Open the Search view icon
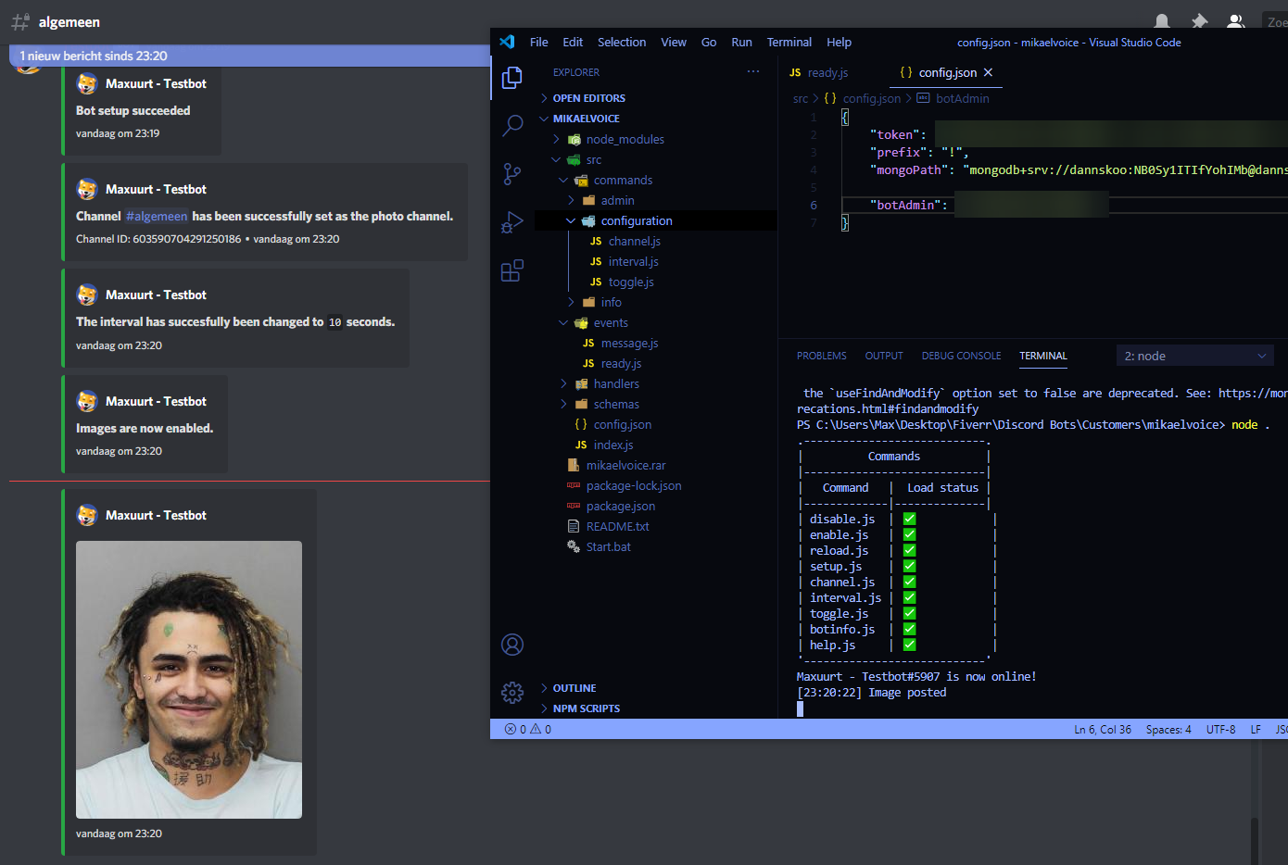This screenshot has height=865, width=1288. tap(512, 126)
